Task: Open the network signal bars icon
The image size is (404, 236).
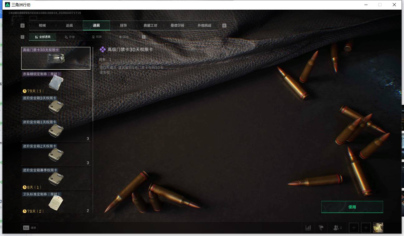Action: 308,228
